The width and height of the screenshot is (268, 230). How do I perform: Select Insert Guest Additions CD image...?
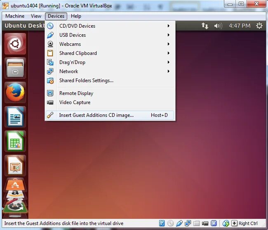point(110,115)
